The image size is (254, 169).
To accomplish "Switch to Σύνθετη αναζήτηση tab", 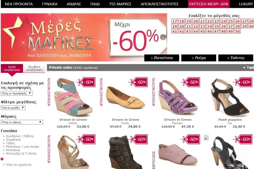I will pos(34,68).
